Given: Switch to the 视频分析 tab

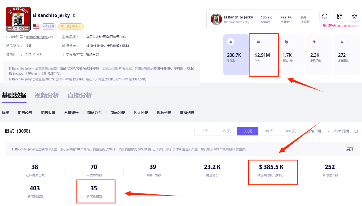Looking at the screenshot, I should (x=47, y=95).
